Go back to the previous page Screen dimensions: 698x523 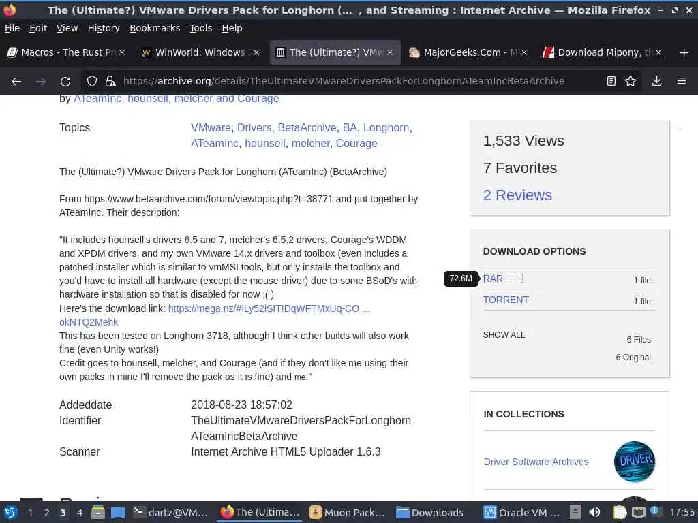(16, 82)
